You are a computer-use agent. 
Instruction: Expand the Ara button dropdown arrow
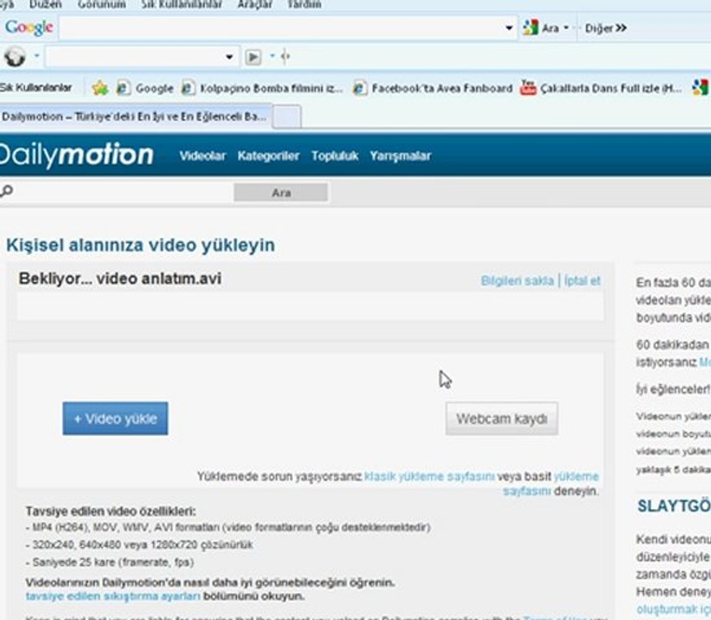pos(566,28)
